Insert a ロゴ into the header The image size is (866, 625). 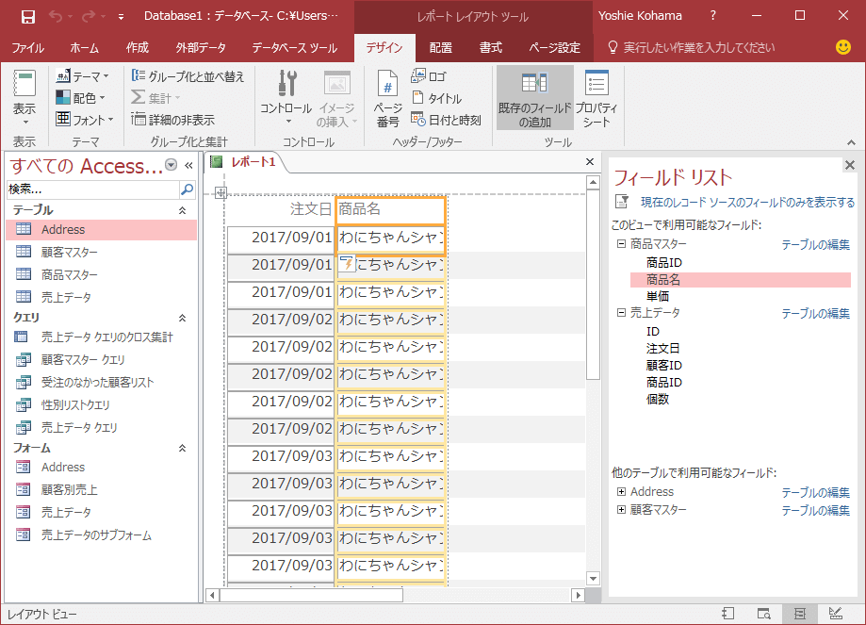click(x=429, y=76)
